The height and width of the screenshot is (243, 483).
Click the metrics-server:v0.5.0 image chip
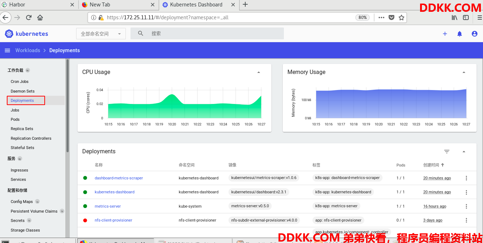[250, 206]
